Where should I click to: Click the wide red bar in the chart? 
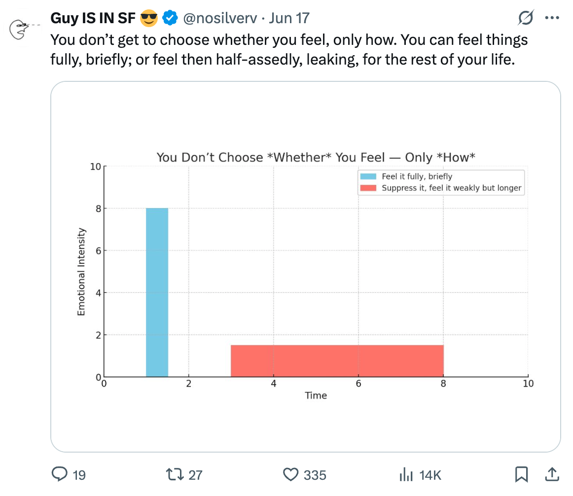click(x=337, y=361)
